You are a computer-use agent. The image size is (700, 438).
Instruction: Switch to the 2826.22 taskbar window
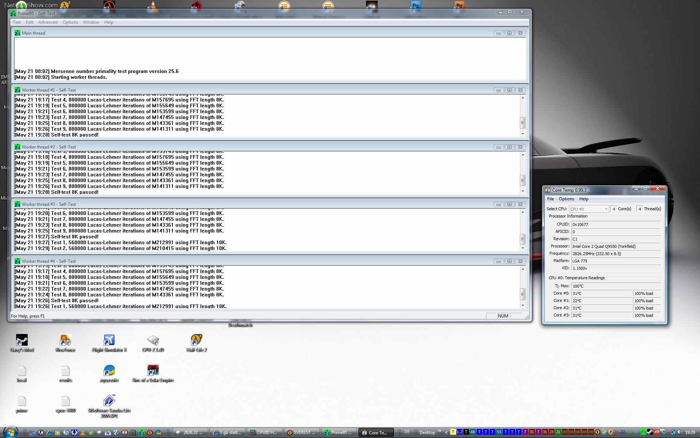tap(190, 433)
